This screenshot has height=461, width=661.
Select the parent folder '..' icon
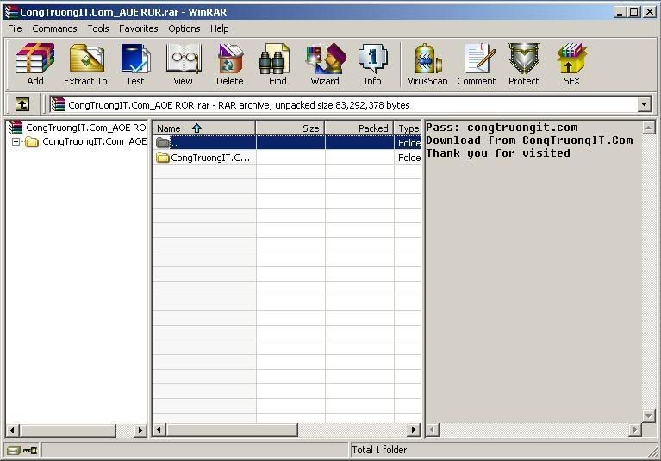tap(163, 142)
